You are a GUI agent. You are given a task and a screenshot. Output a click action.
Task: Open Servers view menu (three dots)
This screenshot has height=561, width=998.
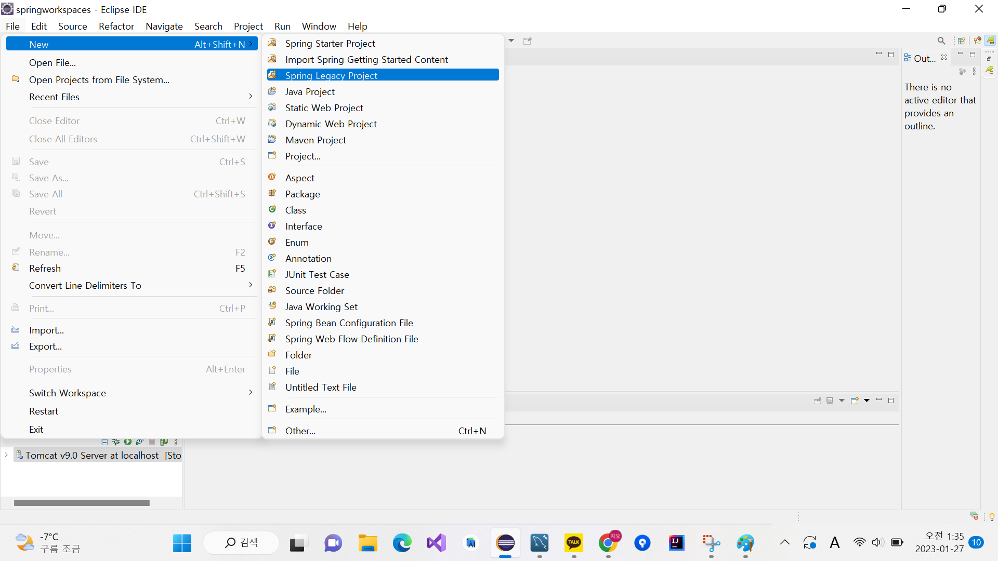point(176,442)
